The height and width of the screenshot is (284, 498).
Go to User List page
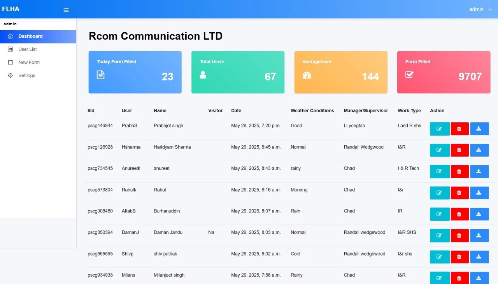28,49
